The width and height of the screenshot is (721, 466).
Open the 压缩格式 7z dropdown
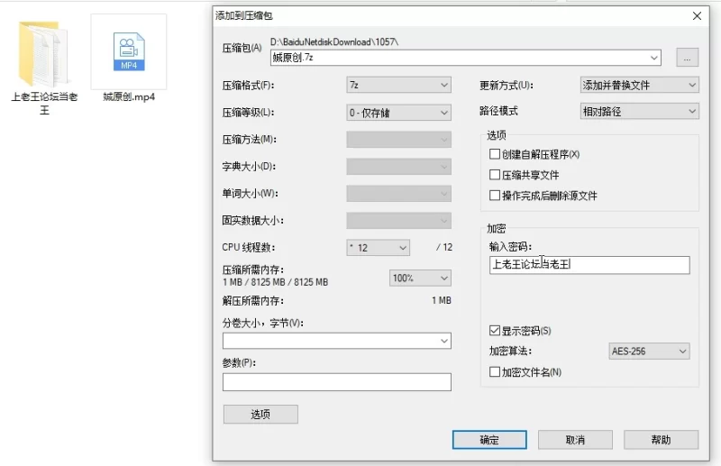398,85
